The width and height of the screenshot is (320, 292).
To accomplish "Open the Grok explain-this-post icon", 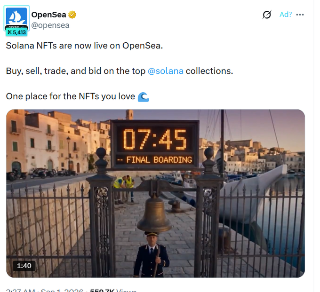I will coord(267,15).
